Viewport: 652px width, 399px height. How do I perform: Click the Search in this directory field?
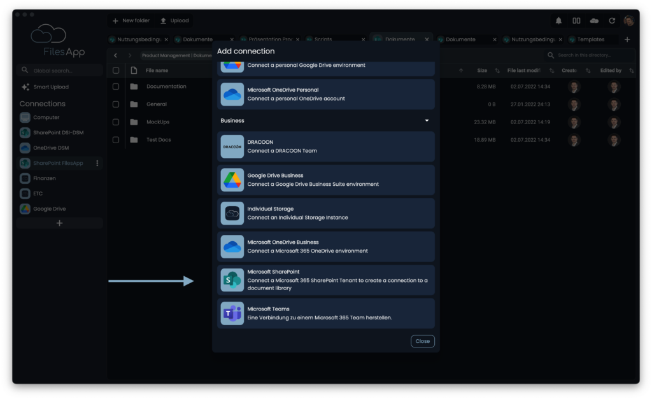(x=590, y=55)
